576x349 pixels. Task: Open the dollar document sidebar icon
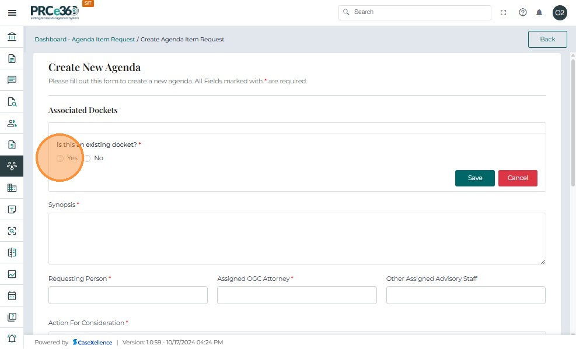tap(12, 145)
